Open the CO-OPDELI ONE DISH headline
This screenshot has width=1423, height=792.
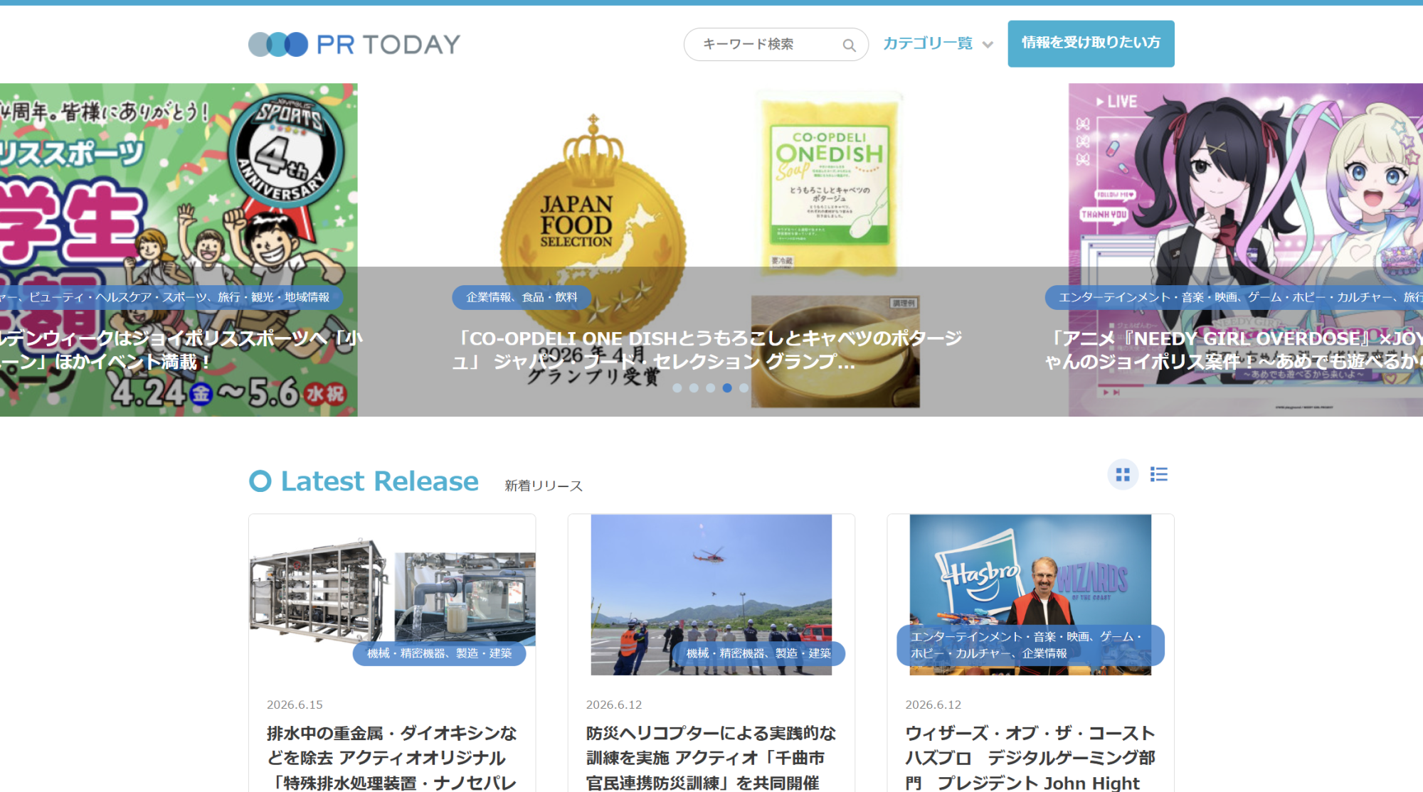click(x=708, y=350)
